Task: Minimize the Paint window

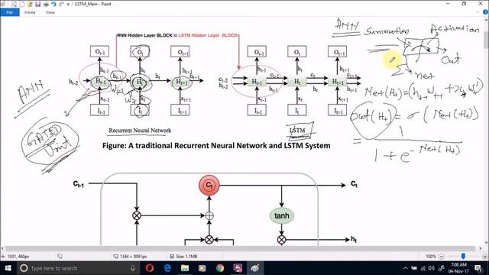Action: point(449,4)
